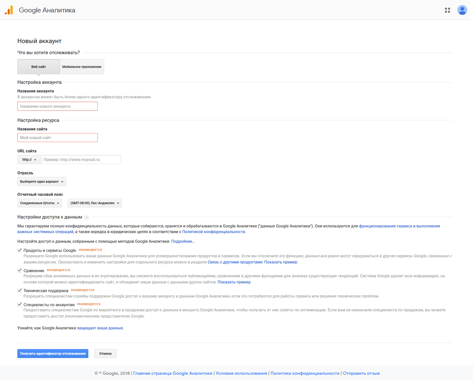Click Показать пример under Продукты и сервисы
473x381 pixels.
(x=281, y=262)
